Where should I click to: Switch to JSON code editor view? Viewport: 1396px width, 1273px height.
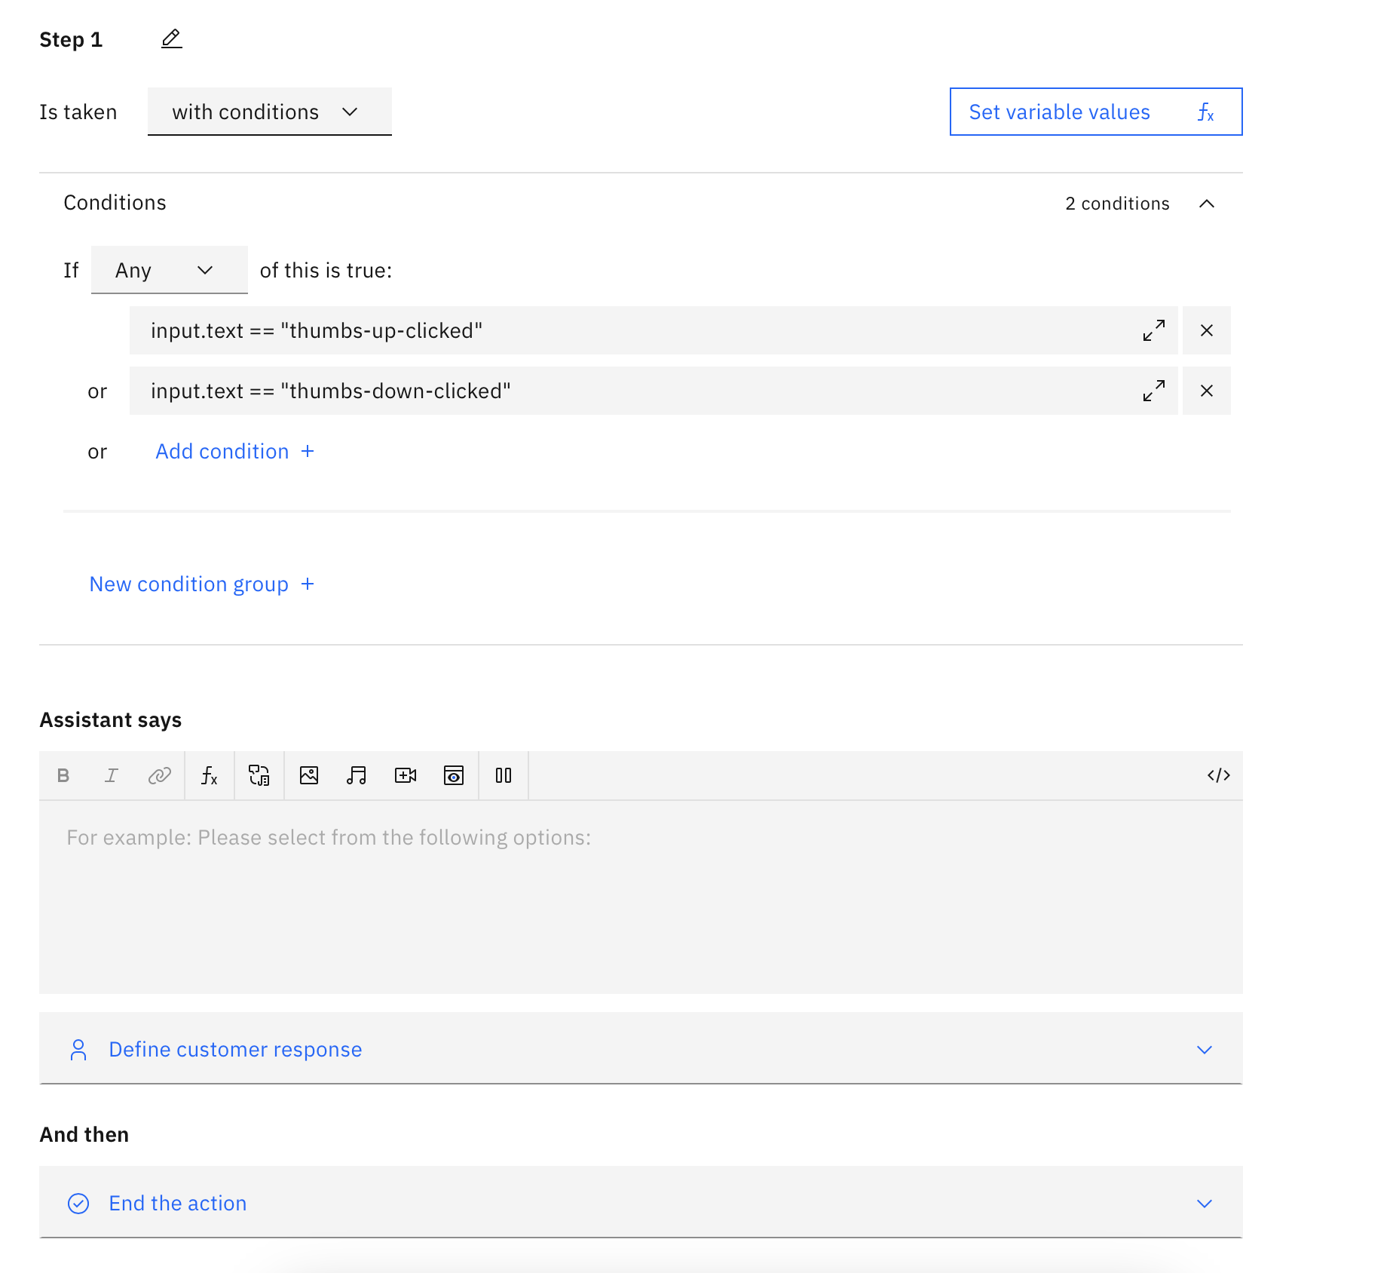(1219, 775)
